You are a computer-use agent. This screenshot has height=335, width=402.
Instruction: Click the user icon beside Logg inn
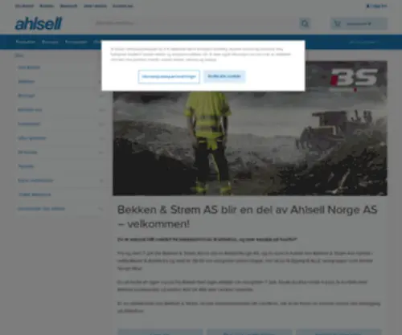(x=368, y=6)
